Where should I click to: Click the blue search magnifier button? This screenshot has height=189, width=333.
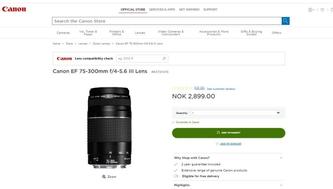(x=285, y=21)
